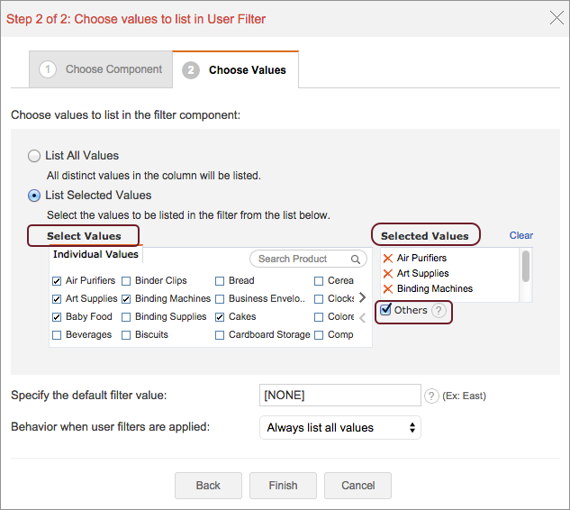Switch to the Choose Component tab
This screenshot has width=570, height=510.
[x=101, y=69]
